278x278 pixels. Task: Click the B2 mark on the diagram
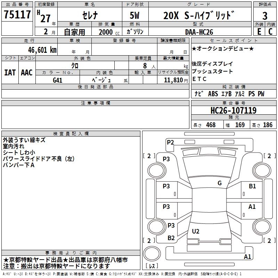[x=171, y=238]
